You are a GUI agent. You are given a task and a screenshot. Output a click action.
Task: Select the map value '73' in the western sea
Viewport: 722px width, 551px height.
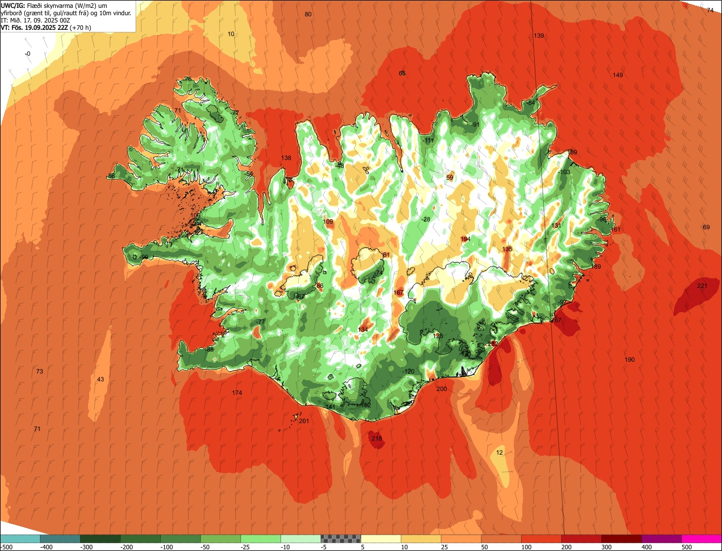tap(39, 371)
